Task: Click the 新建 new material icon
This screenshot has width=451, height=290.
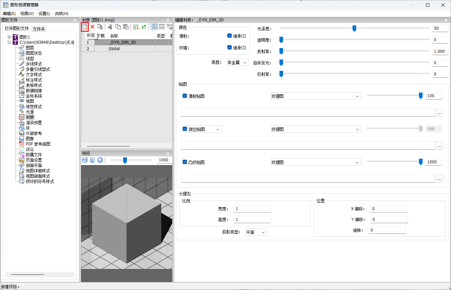Action: click(x=85, y=27)
